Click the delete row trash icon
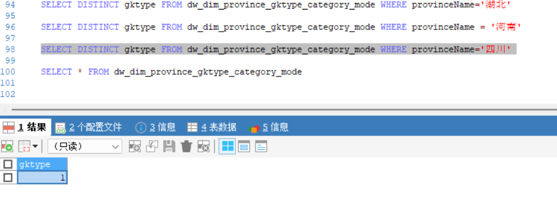This screenshot has width=557, height=224. point(186,146)
